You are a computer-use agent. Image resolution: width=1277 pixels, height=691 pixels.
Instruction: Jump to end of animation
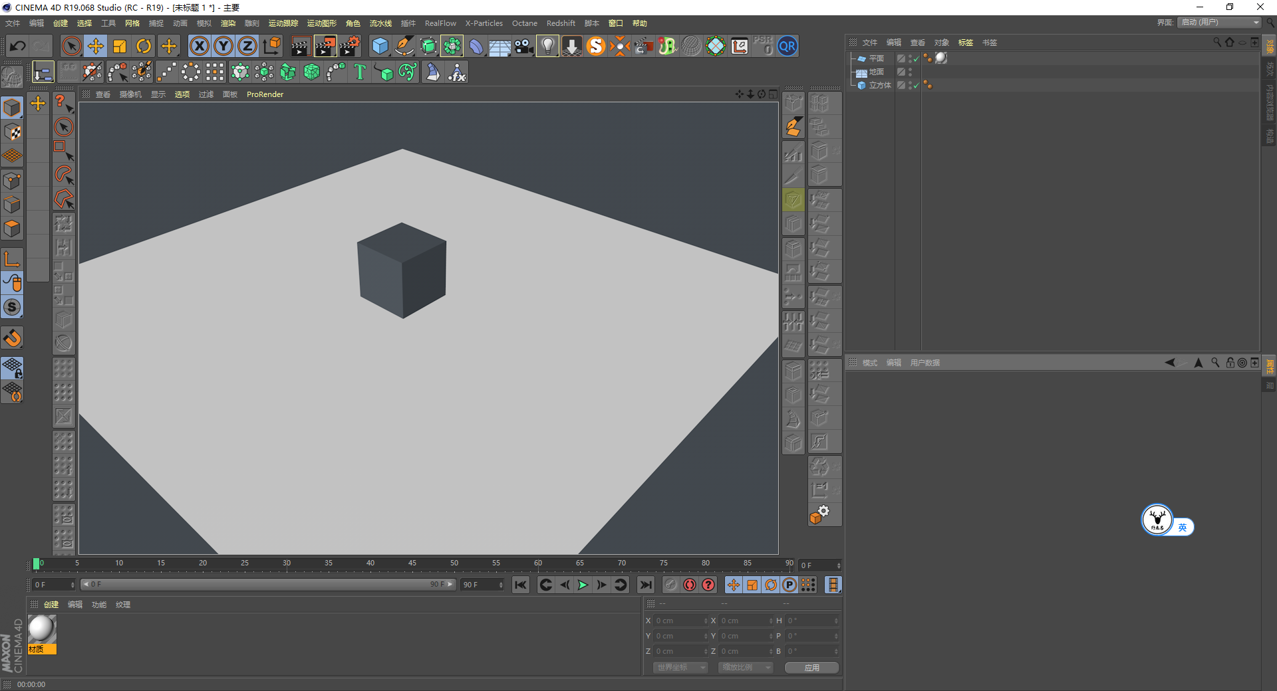[645, 585]
